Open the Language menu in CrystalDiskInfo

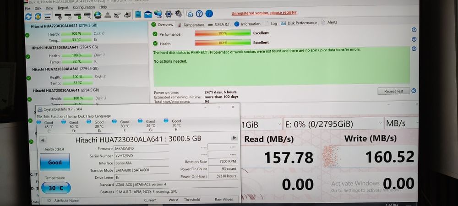(103, 116)
